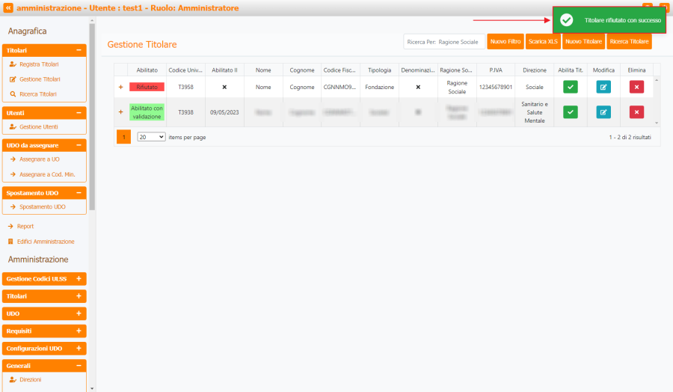
Task: Open Registra Titolari from sidebar
Action: coord(39,64)
